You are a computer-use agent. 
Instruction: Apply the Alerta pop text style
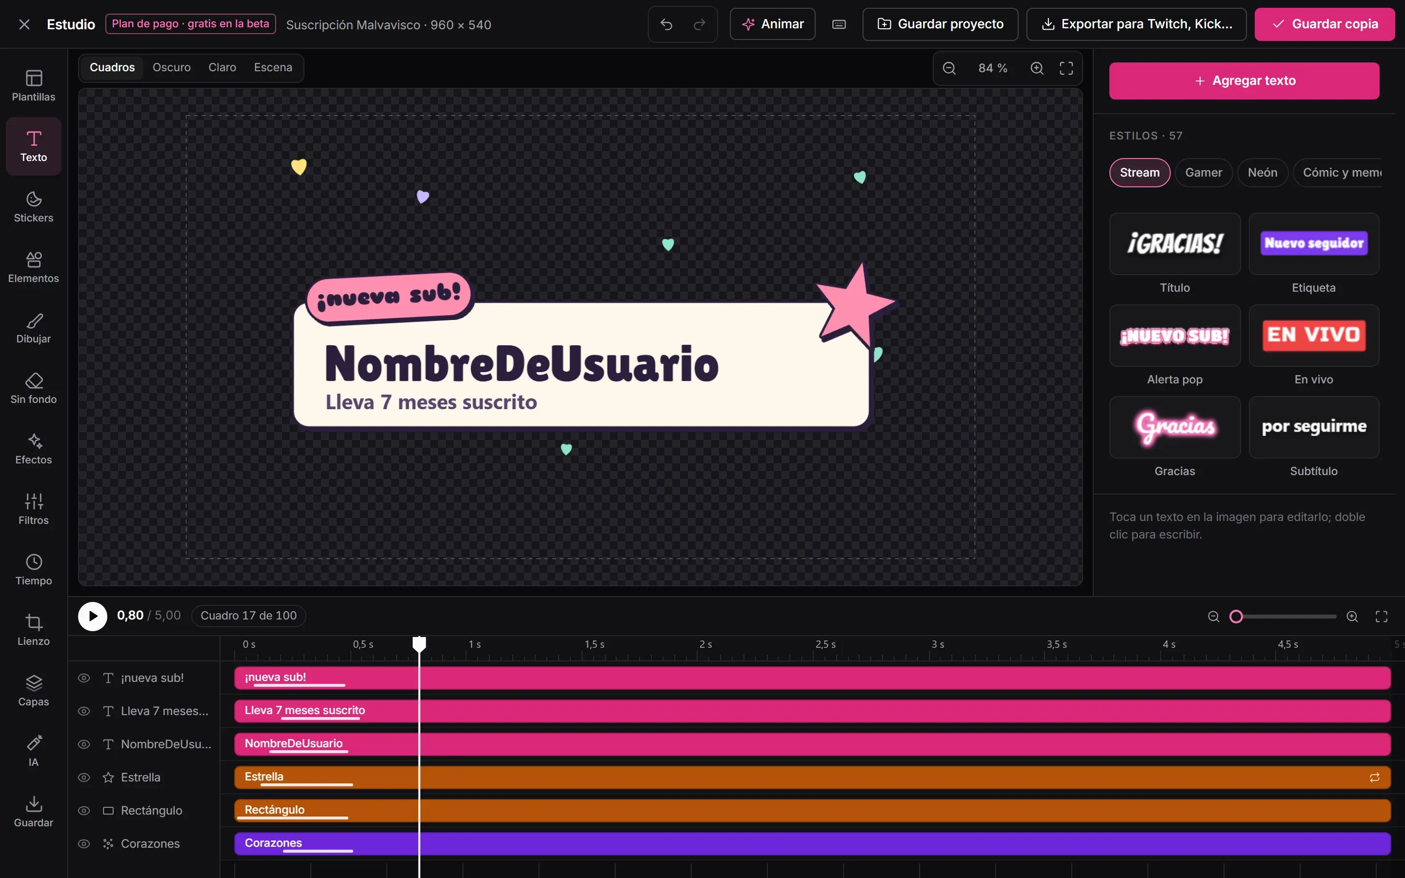coord(1175,336)
